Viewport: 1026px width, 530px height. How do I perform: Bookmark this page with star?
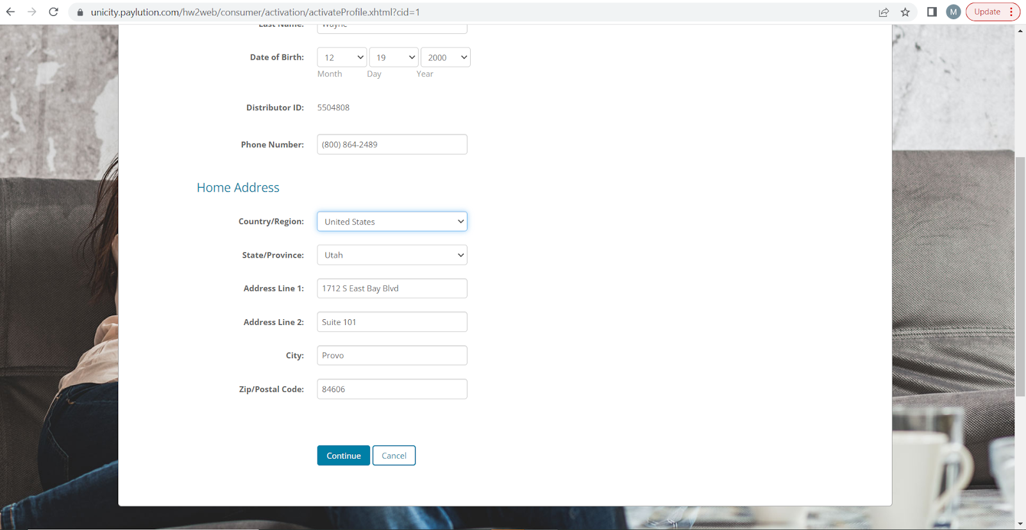(905, 12)
